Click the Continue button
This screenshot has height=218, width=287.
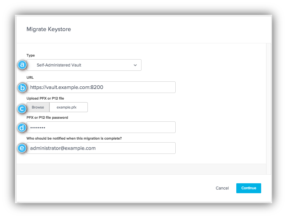pyautogui.click(x=249, y=188)
